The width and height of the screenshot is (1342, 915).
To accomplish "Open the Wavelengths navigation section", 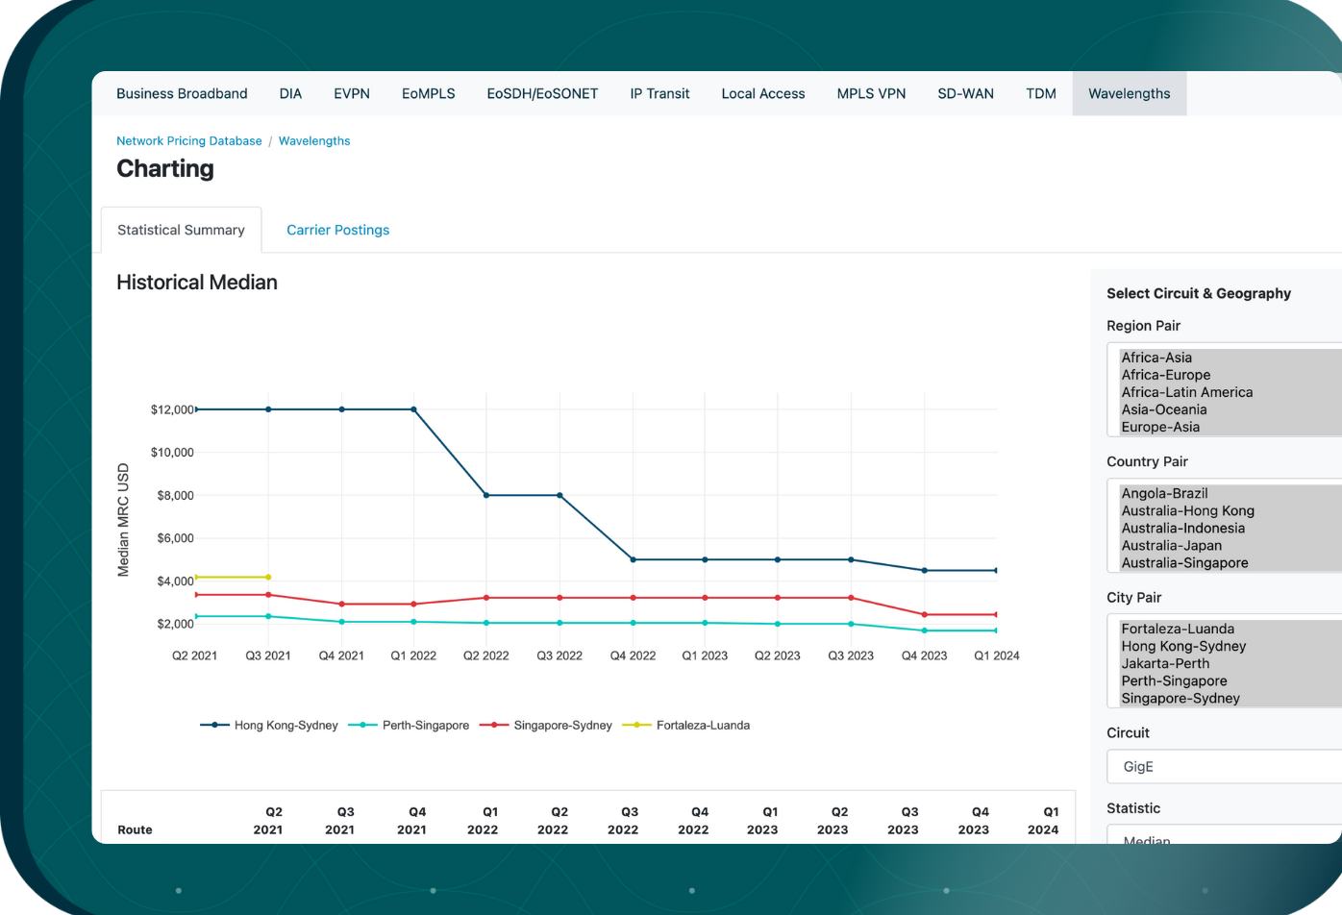I will point(1129,93).
